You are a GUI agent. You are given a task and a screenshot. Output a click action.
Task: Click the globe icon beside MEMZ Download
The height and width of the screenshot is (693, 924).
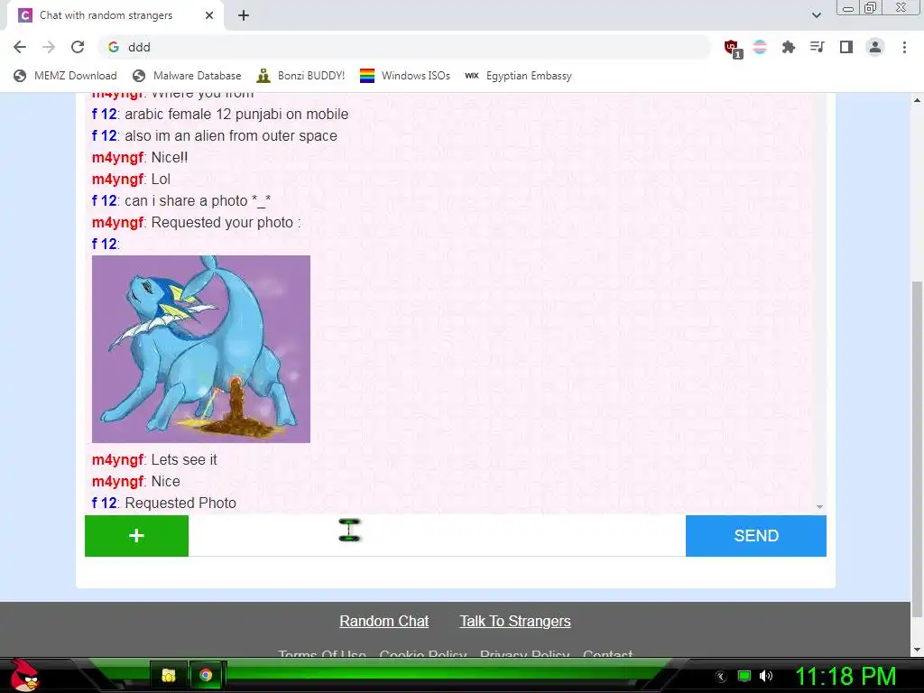click(20, 76)
